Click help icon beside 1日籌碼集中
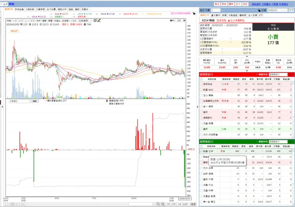 click(231, 39)
